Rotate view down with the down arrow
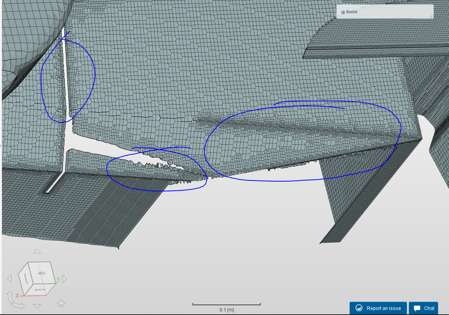Screen dimensions: 449x315 (37, 306)
